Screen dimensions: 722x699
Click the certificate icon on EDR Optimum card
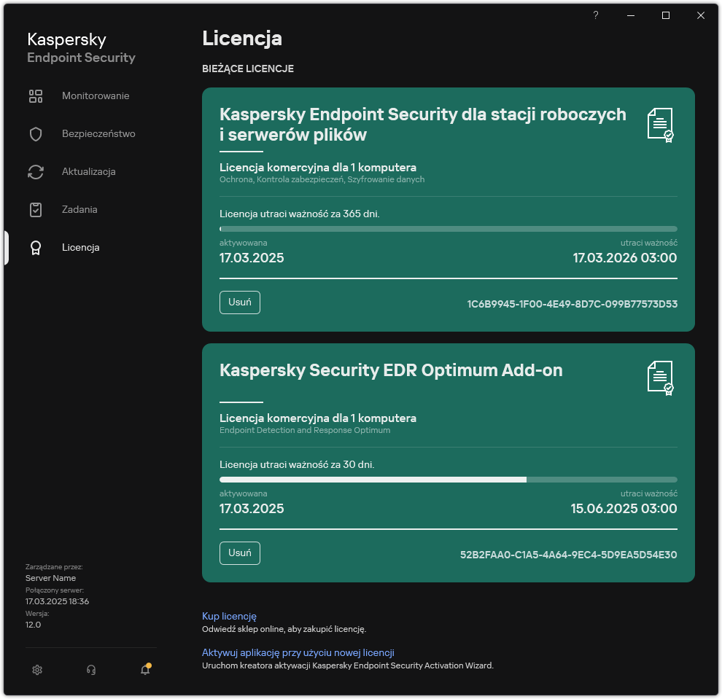(x=660, y=376)
